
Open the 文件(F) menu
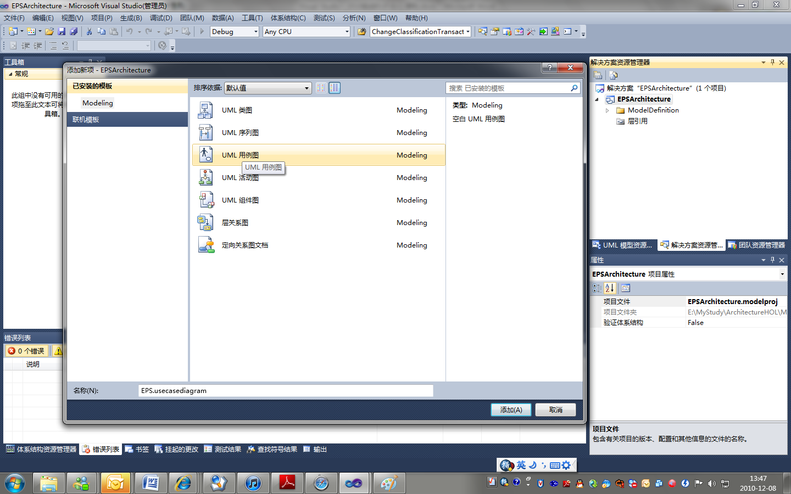pos(14,18)
